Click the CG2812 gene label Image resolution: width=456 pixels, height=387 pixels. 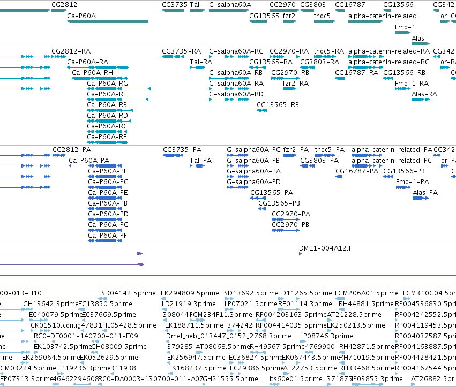tap(64, 5)
